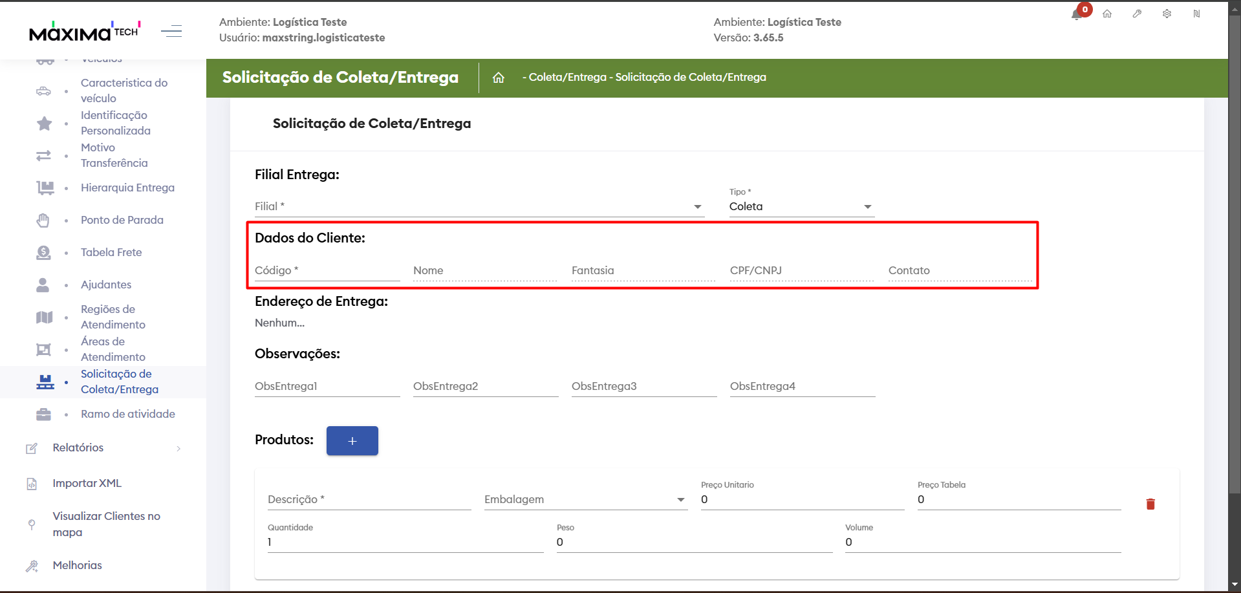Open the Embalagem dropdown

(x=585, y=500)
